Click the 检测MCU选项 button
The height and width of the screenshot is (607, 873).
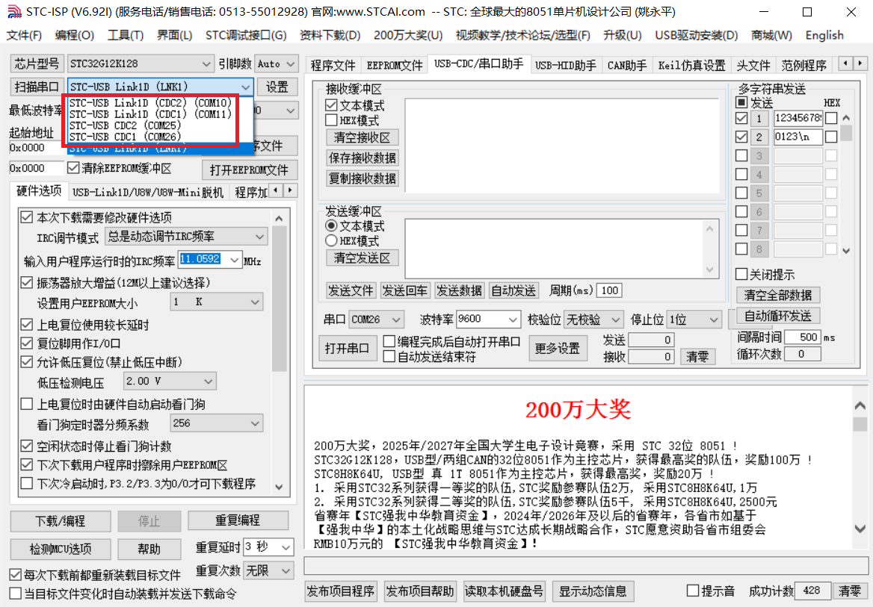point(60,550)
